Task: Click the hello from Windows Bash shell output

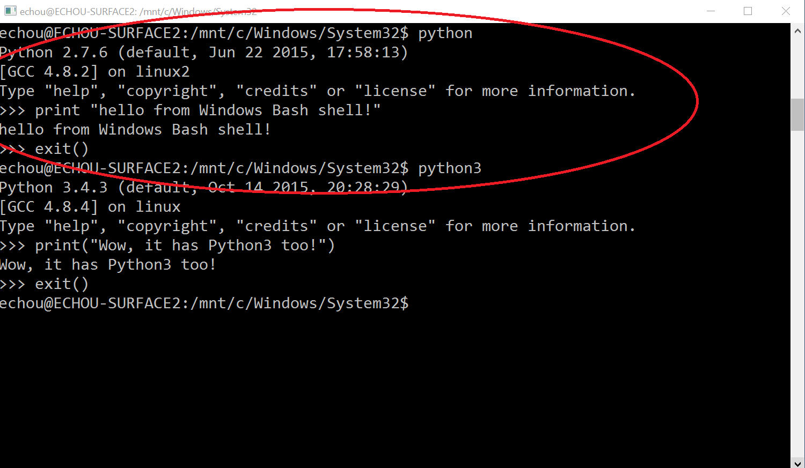Action: [135, 129]
